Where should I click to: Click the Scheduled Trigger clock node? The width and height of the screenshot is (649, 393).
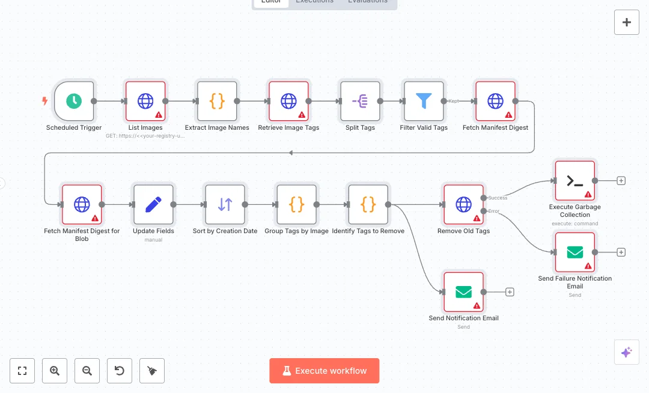click(x=74, y=102)
